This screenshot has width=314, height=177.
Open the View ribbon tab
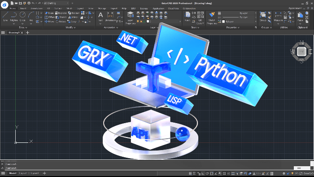pyautogui.click(x=91, y=9)
